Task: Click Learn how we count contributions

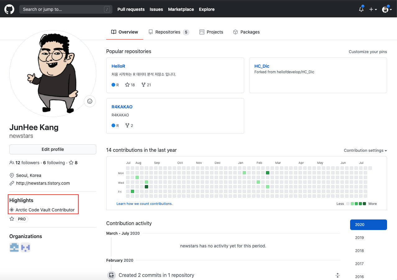Action: pos(144,204)
